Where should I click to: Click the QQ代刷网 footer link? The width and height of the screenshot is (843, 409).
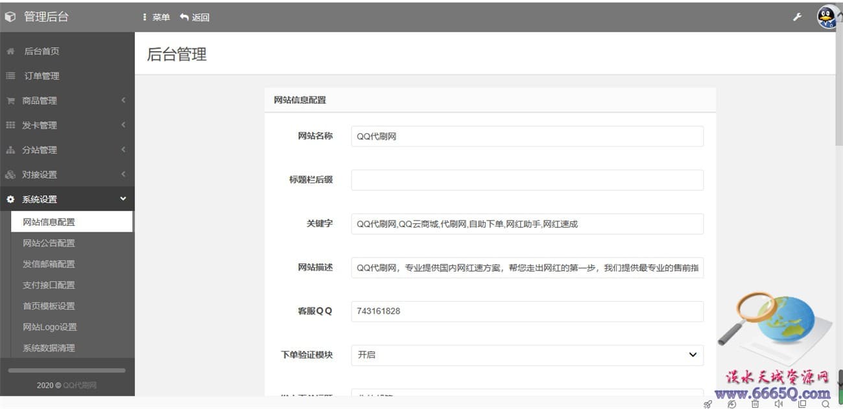tap(80, 385)
